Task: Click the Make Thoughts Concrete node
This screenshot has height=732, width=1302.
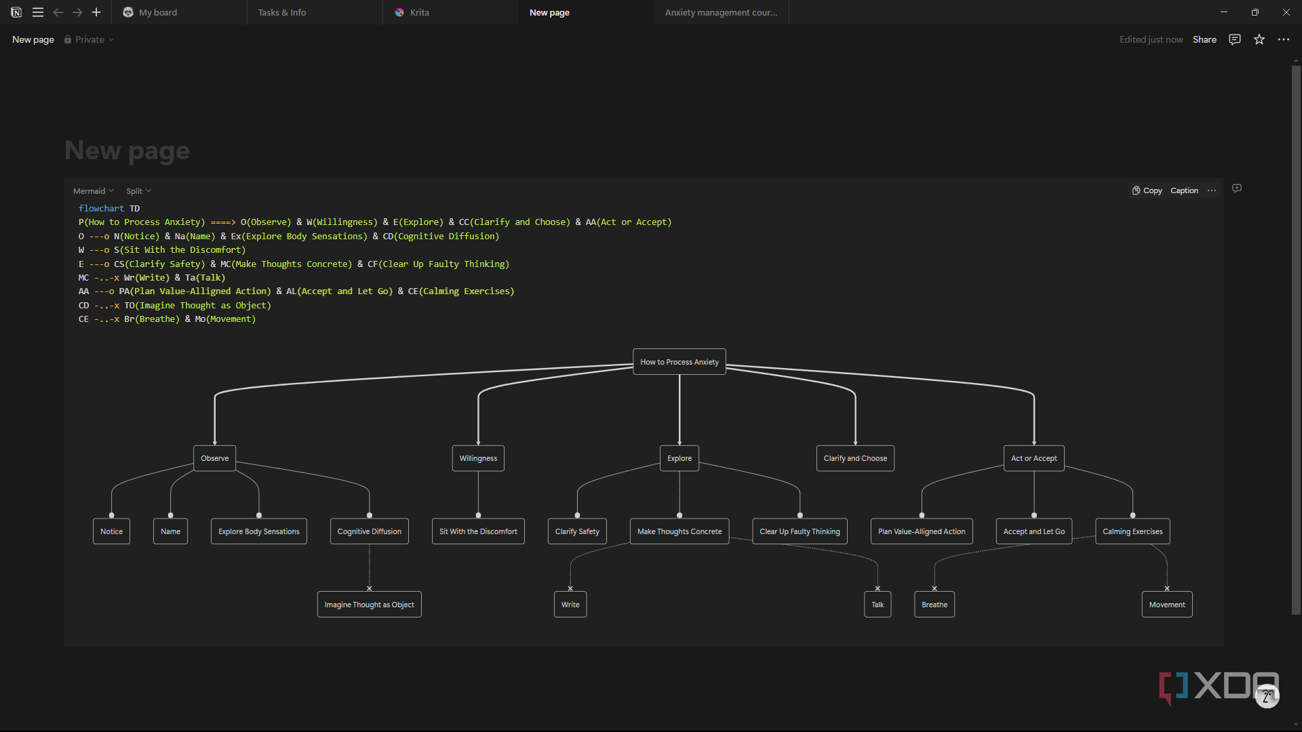Action: coord(679,531)
